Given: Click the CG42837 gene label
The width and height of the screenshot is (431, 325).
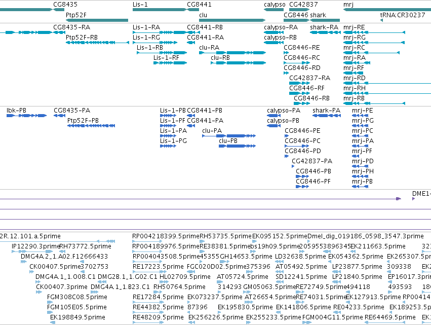Looking at the screenshot, I should pos(303,5).
